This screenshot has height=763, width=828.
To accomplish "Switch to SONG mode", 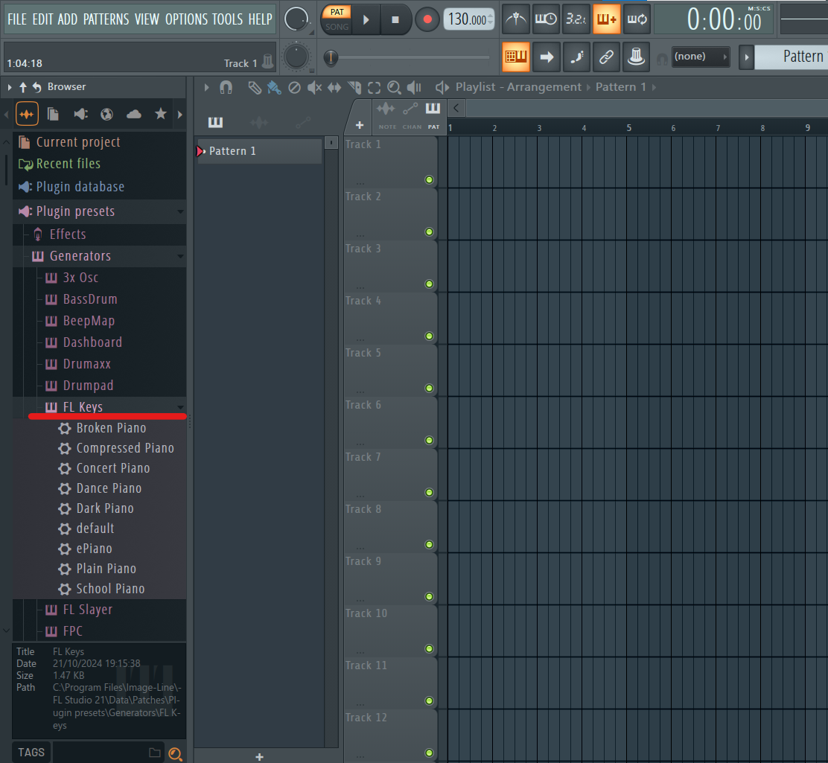I will (337, 27).
